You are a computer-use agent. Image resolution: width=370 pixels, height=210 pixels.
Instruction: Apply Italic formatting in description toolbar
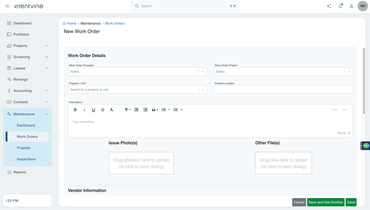point(84,110)
